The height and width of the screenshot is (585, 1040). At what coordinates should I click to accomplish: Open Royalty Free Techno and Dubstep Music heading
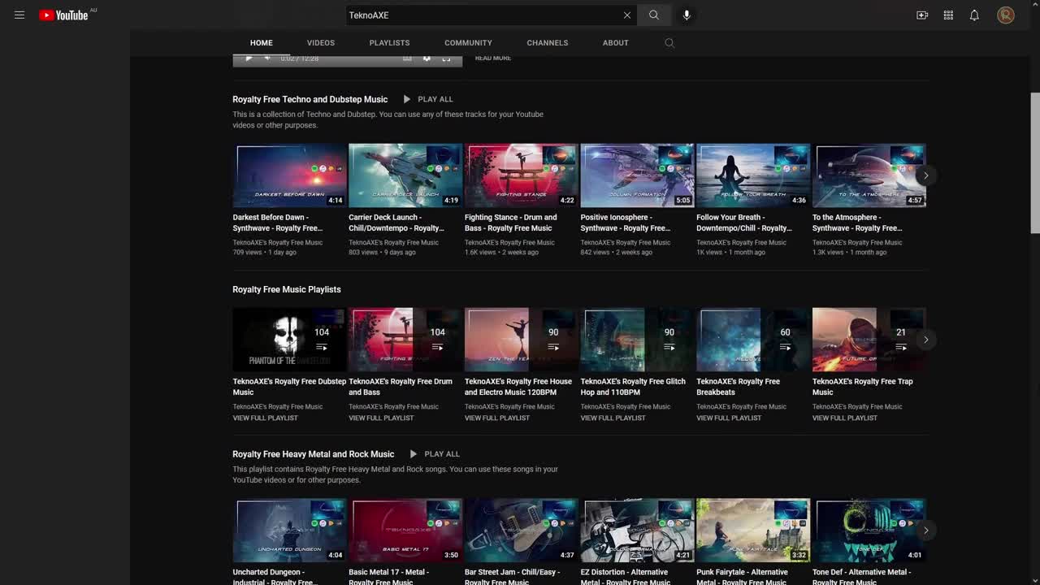(310, 99)
